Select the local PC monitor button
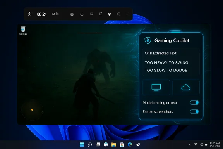223x149 pixels. pos(156,88)
